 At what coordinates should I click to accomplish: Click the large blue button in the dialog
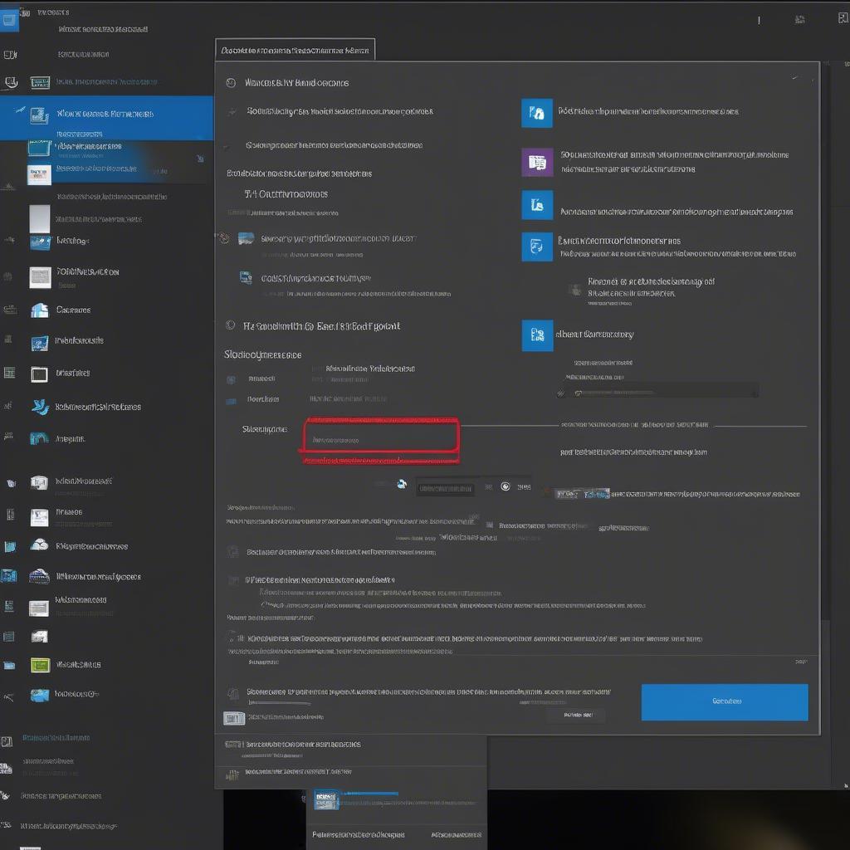point(724,702)
